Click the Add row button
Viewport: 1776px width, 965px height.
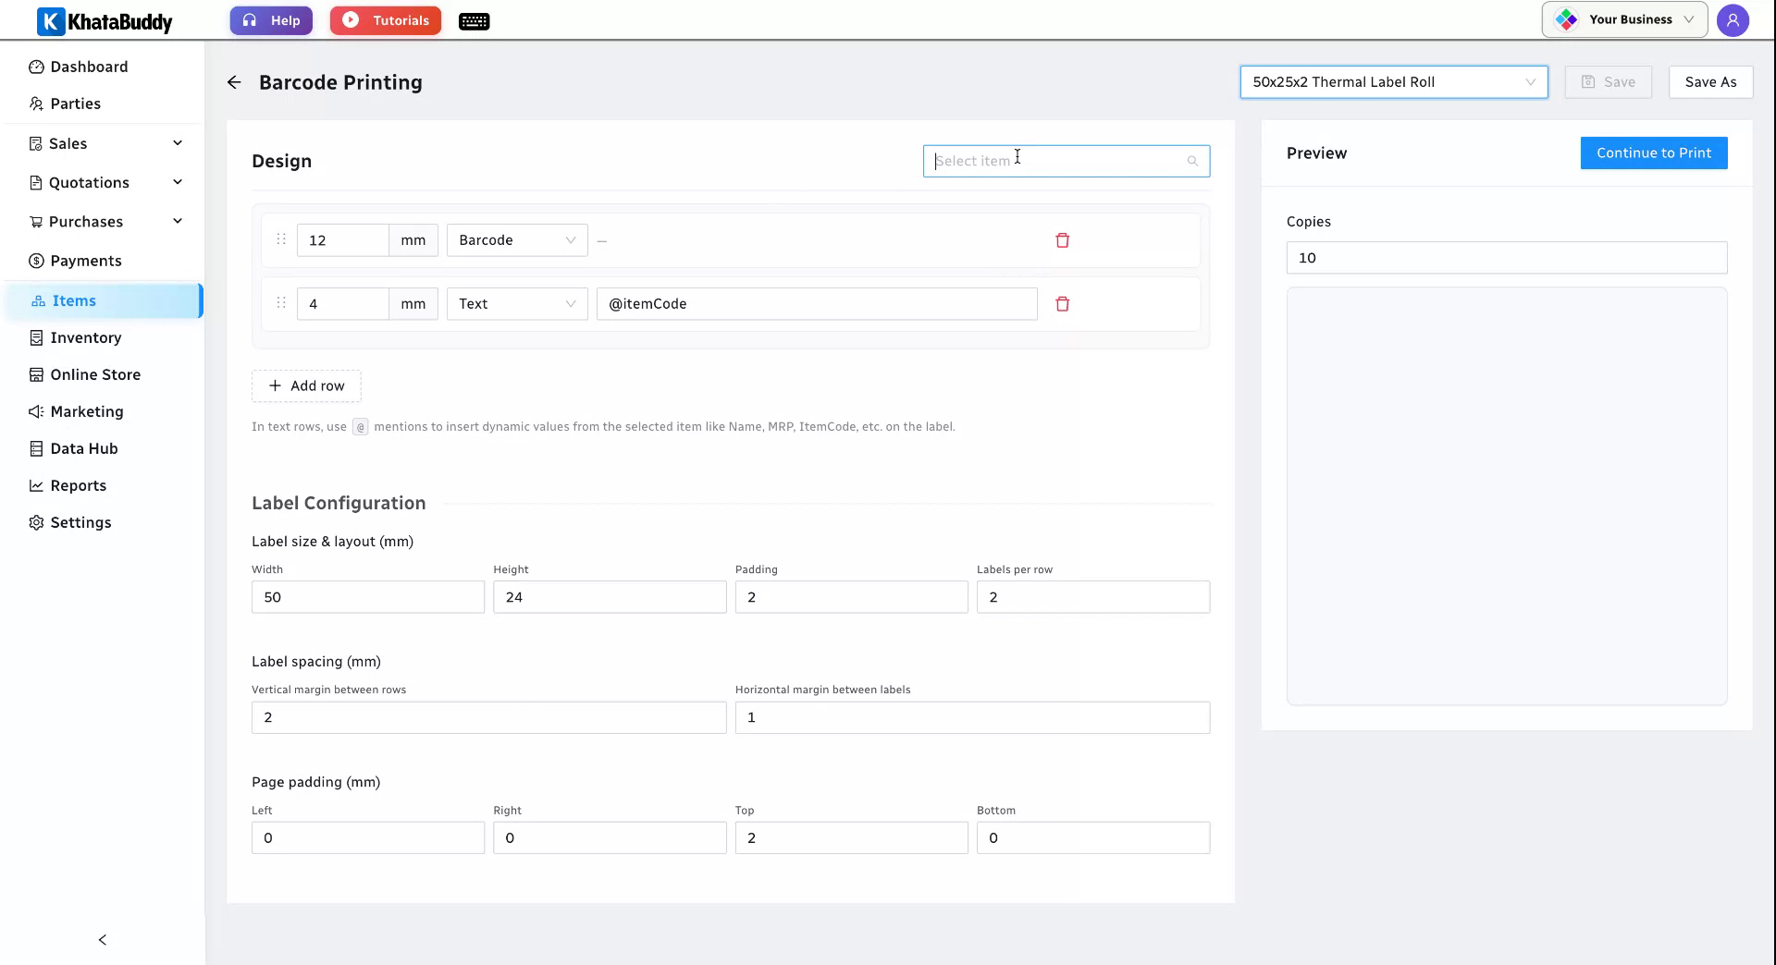pos(306,386)
